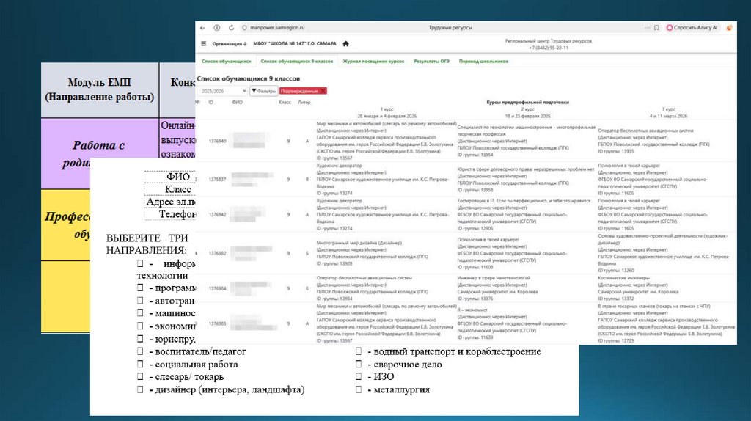The height and width of the screenshot is (421, 751).
Task: Check the 'экономи...' checkbox in the form
Action: [x=140, y=326]
